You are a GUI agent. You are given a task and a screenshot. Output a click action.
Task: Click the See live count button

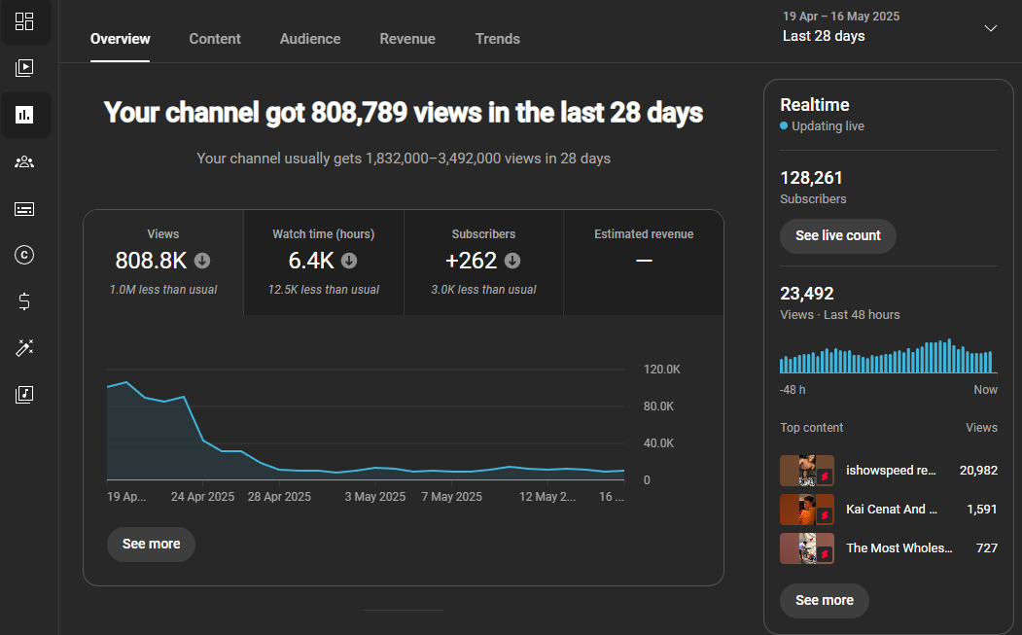pos(837,236)
